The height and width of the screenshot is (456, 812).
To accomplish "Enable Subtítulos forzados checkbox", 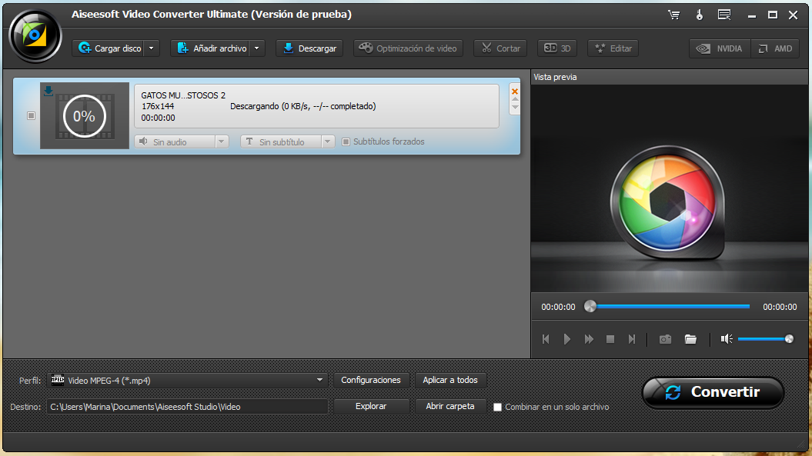I will [x=346, y=141].
